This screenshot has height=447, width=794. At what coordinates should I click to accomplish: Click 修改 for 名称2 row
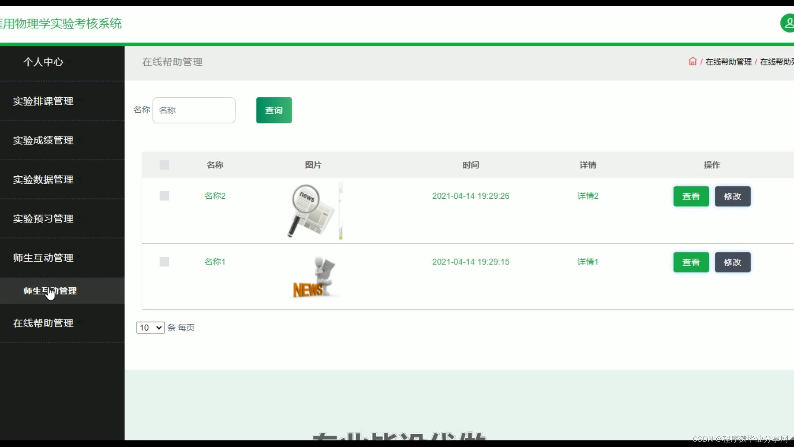[732, 196]
